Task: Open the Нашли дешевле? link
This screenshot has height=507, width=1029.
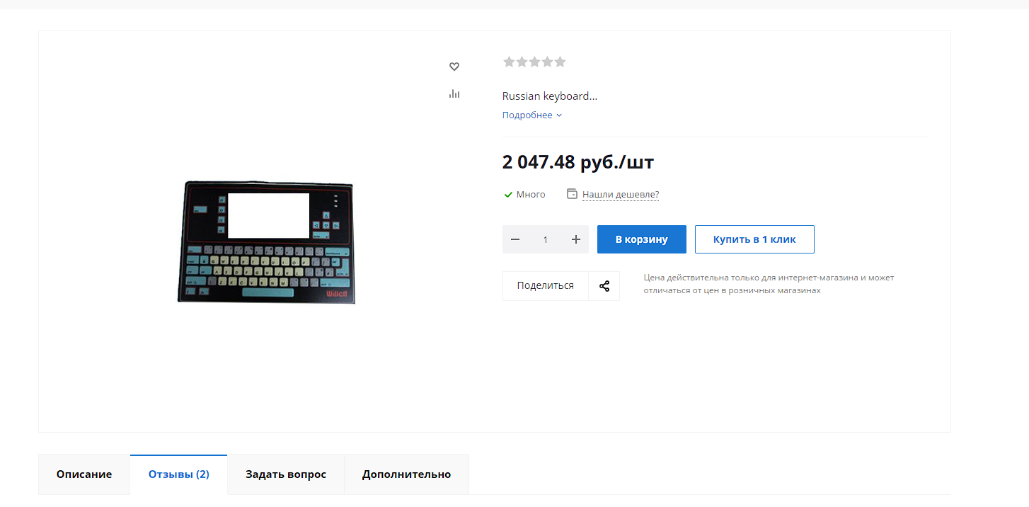Action: (621, 195)
